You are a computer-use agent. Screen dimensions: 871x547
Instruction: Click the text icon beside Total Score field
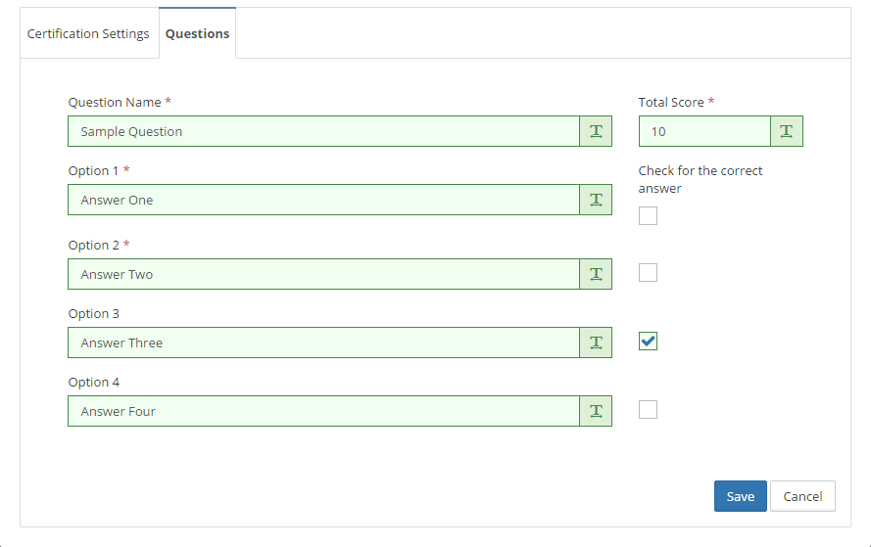point(786,131)
